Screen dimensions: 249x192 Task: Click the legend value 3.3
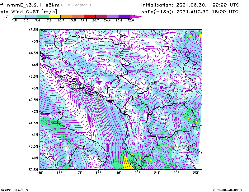(26, 20)
